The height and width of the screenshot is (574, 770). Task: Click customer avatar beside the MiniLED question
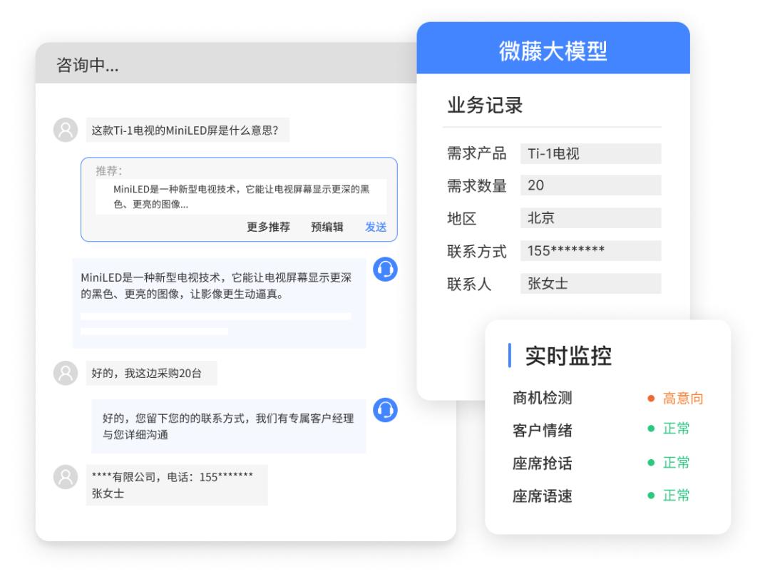click(x=66, y=130)
